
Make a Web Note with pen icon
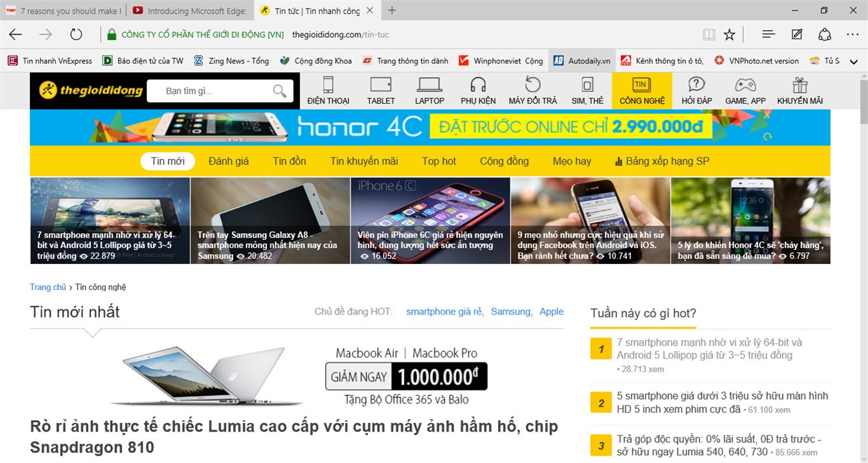click(x=797, y=34)
